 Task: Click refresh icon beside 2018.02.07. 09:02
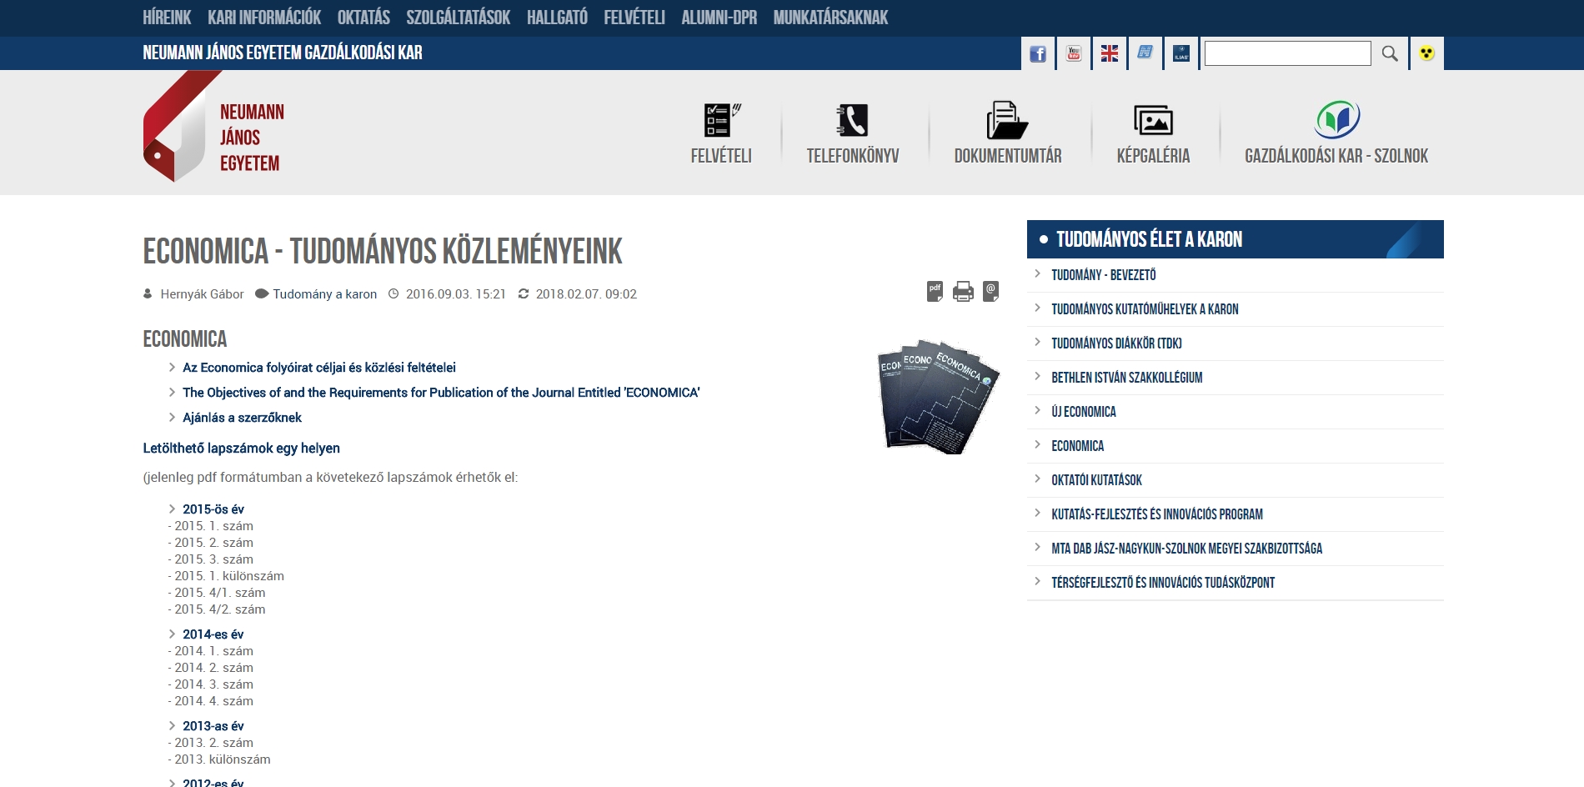click(524, 293)
